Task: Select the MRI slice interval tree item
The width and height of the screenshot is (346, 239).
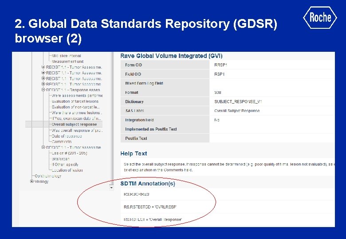Action: tap(66, 56)
